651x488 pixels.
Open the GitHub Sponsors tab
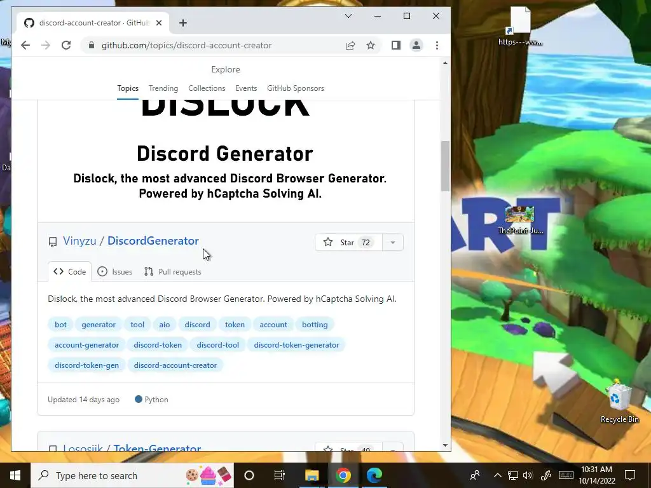pos(296,88)
